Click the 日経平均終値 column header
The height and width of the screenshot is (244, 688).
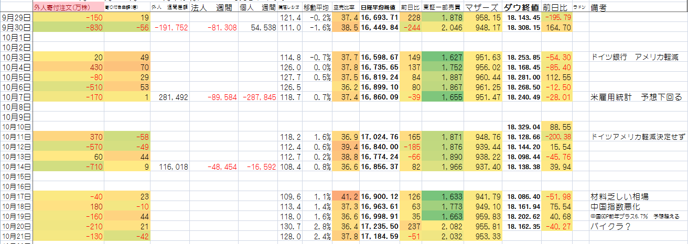pyautogui.click(x=380, y=8)
